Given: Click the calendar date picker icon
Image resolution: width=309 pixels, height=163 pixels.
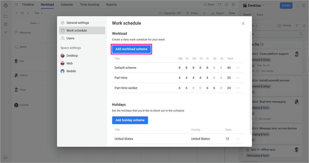Looking at the screenshot, I should click(x=22, y=13).
